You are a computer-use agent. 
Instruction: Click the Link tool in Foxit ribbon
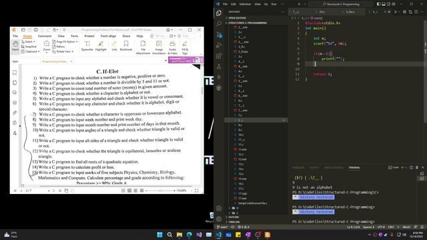114,46
